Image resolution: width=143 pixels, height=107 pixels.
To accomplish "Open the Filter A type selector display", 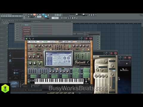I will [x=38, y=54].
